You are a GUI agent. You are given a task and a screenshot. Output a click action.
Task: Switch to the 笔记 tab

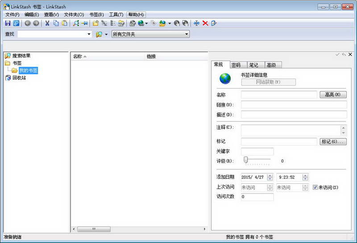click(x=256, y=65)
